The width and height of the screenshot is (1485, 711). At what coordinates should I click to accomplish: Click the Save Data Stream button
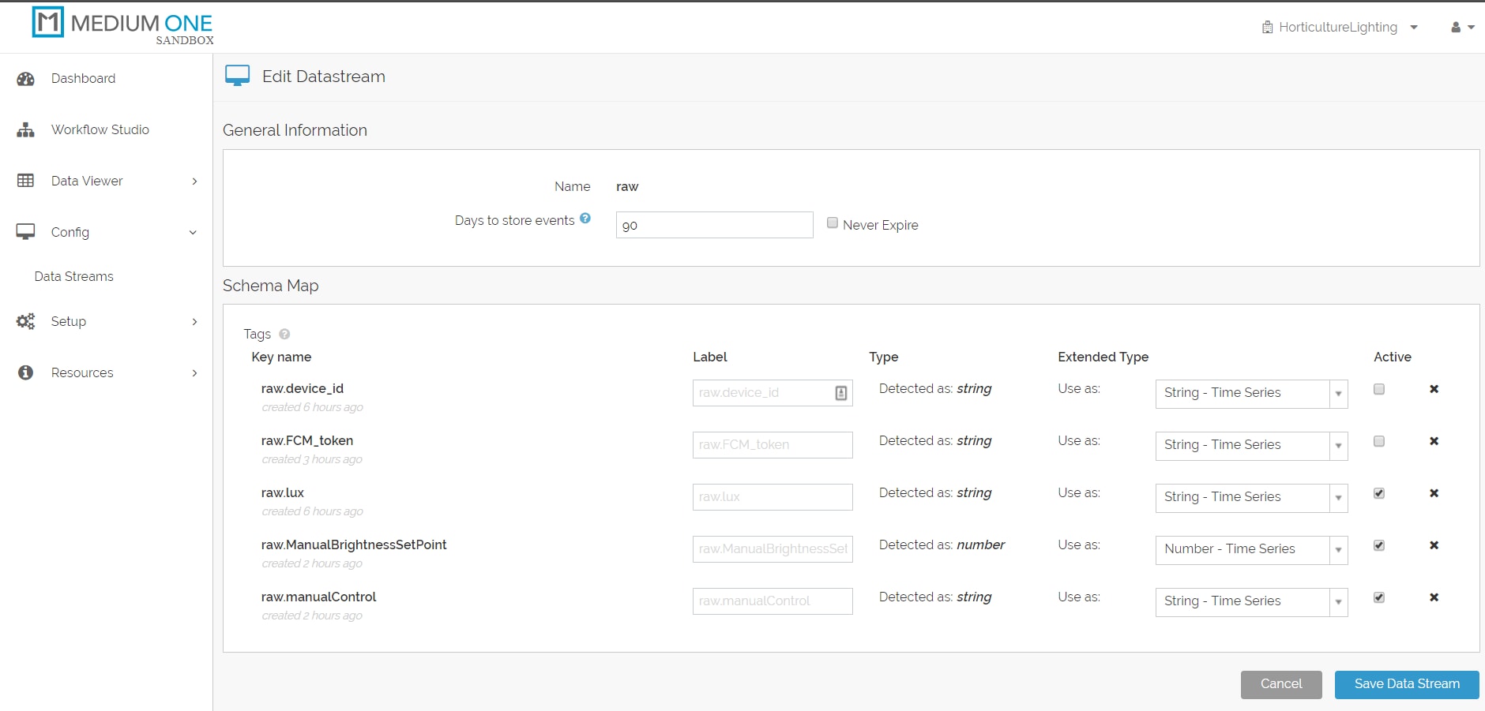click(x=1406, y=684)
